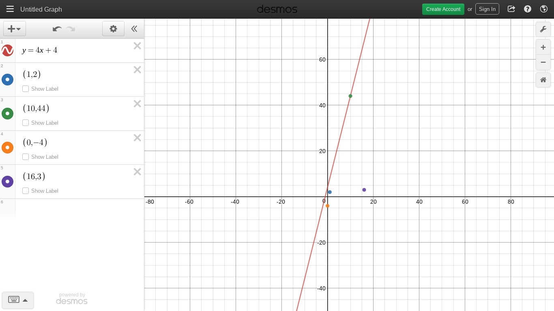Select the orange point on the graph
The height and width of the screenshot is (311, 554).
327,206
